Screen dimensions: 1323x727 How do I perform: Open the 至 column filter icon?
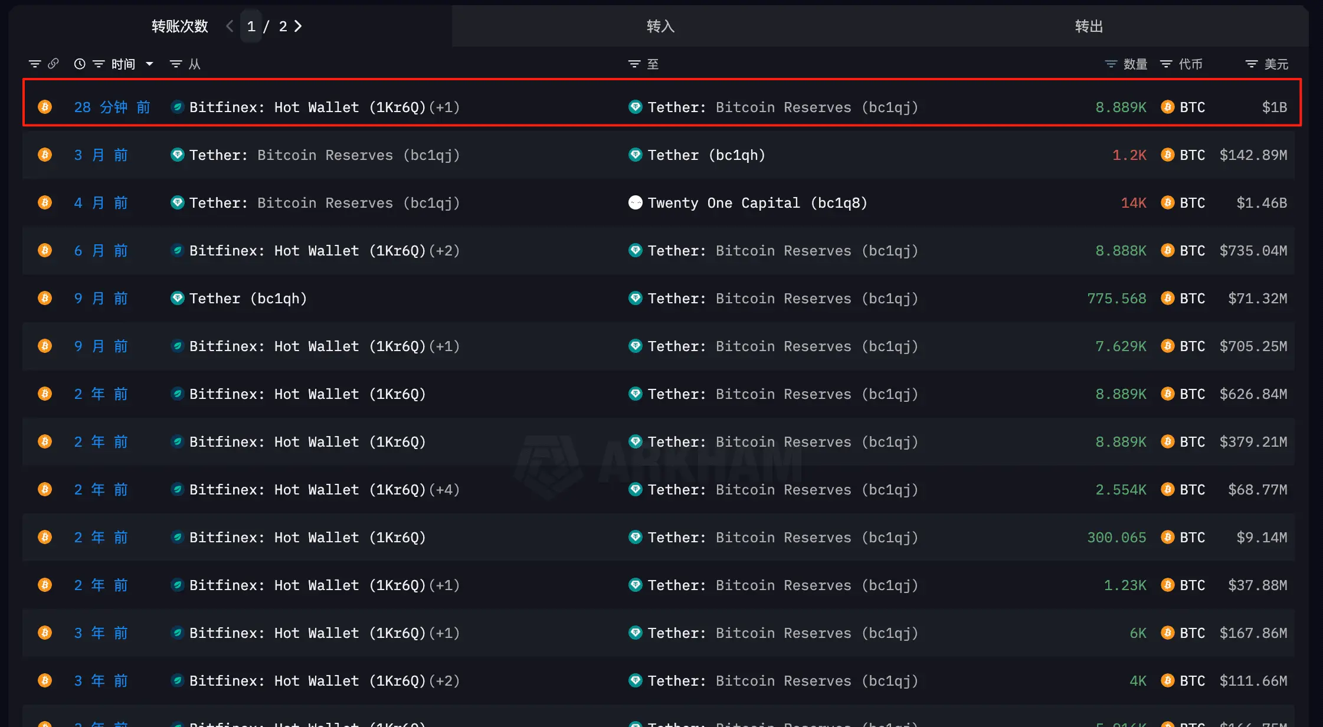[634, 64]
